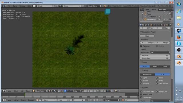
Task: Open viewport shading mode selector
Action: (x=50, y=91)
